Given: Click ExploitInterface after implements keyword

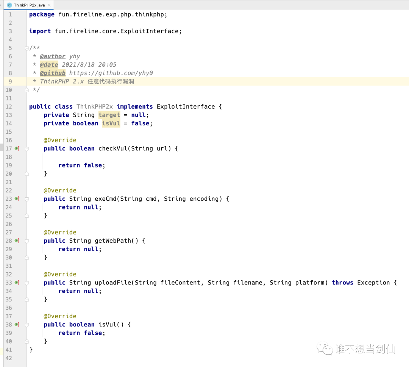Looking at the screenshot, I should coord(186,106).
